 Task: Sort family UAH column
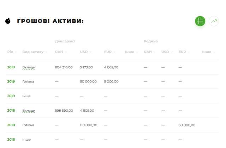click(x=149, y=52)
